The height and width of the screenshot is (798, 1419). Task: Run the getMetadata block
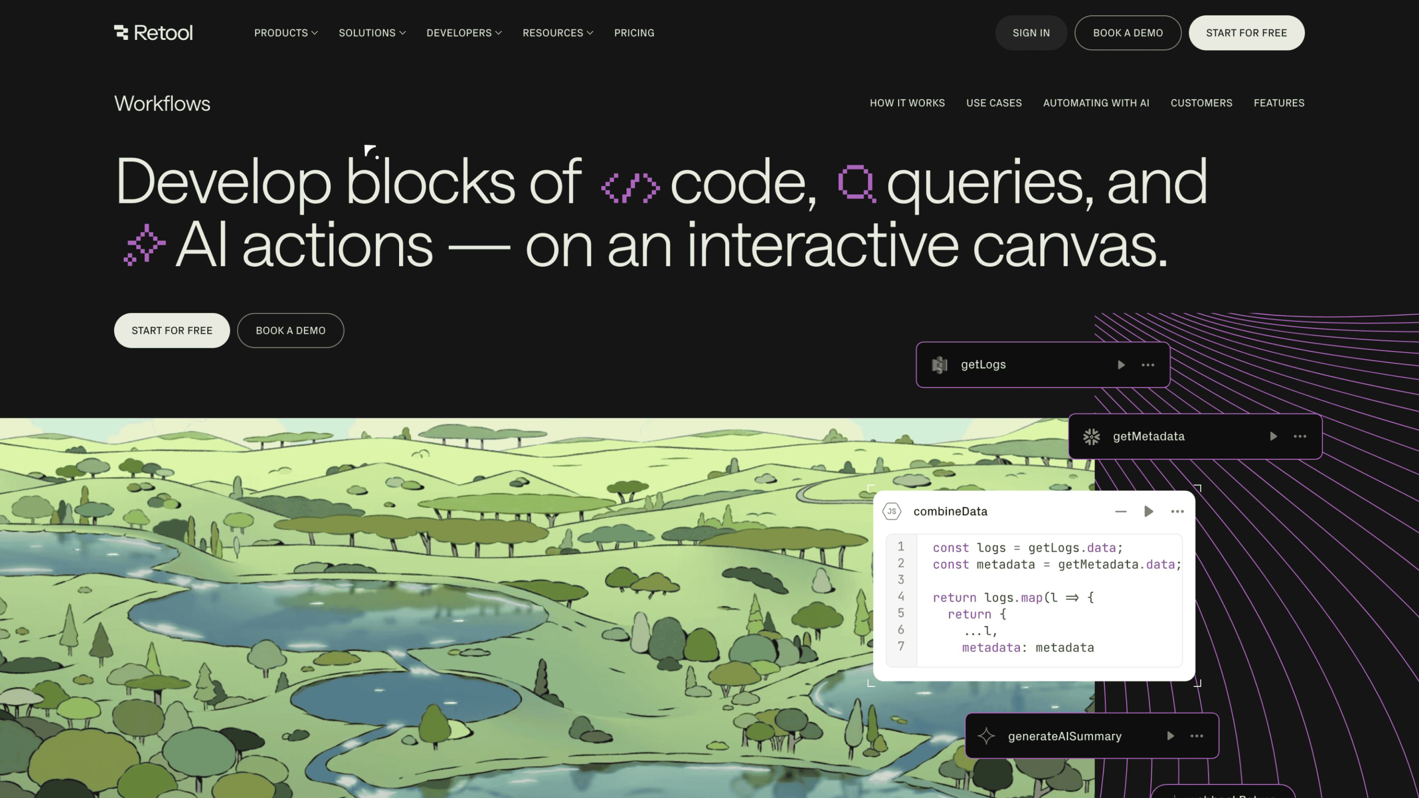(x=1273, y=436)
